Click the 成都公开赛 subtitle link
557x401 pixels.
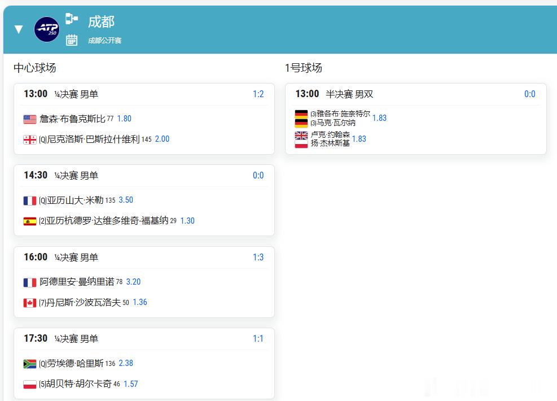point(105,41)
